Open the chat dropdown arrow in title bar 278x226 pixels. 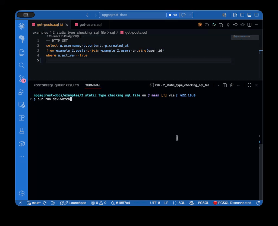tap(190, 15)
